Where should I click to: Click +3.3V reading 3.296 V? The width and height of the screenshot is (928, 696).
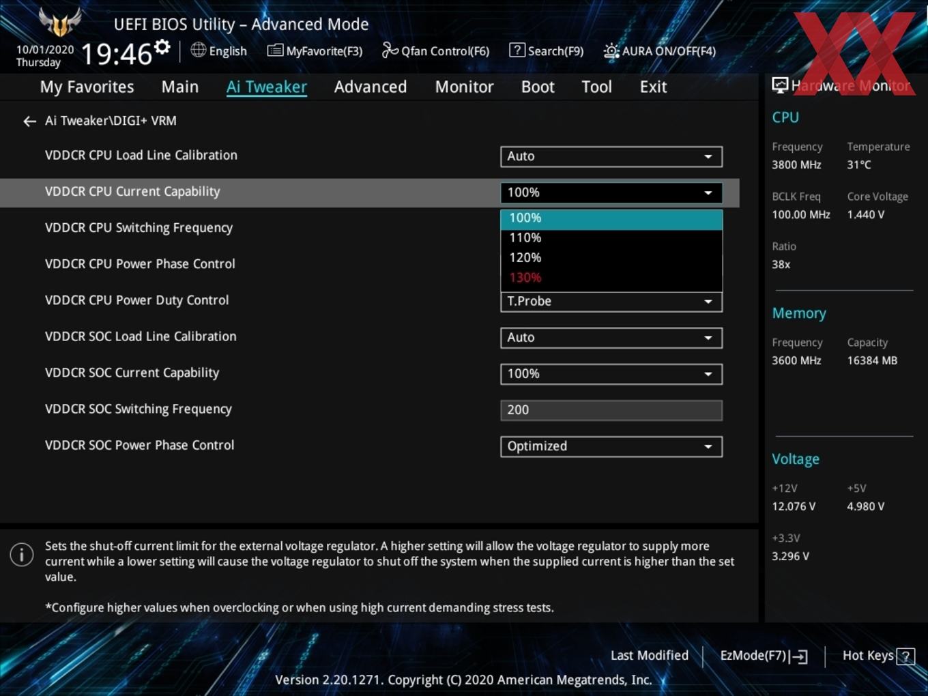coord(790,556)
